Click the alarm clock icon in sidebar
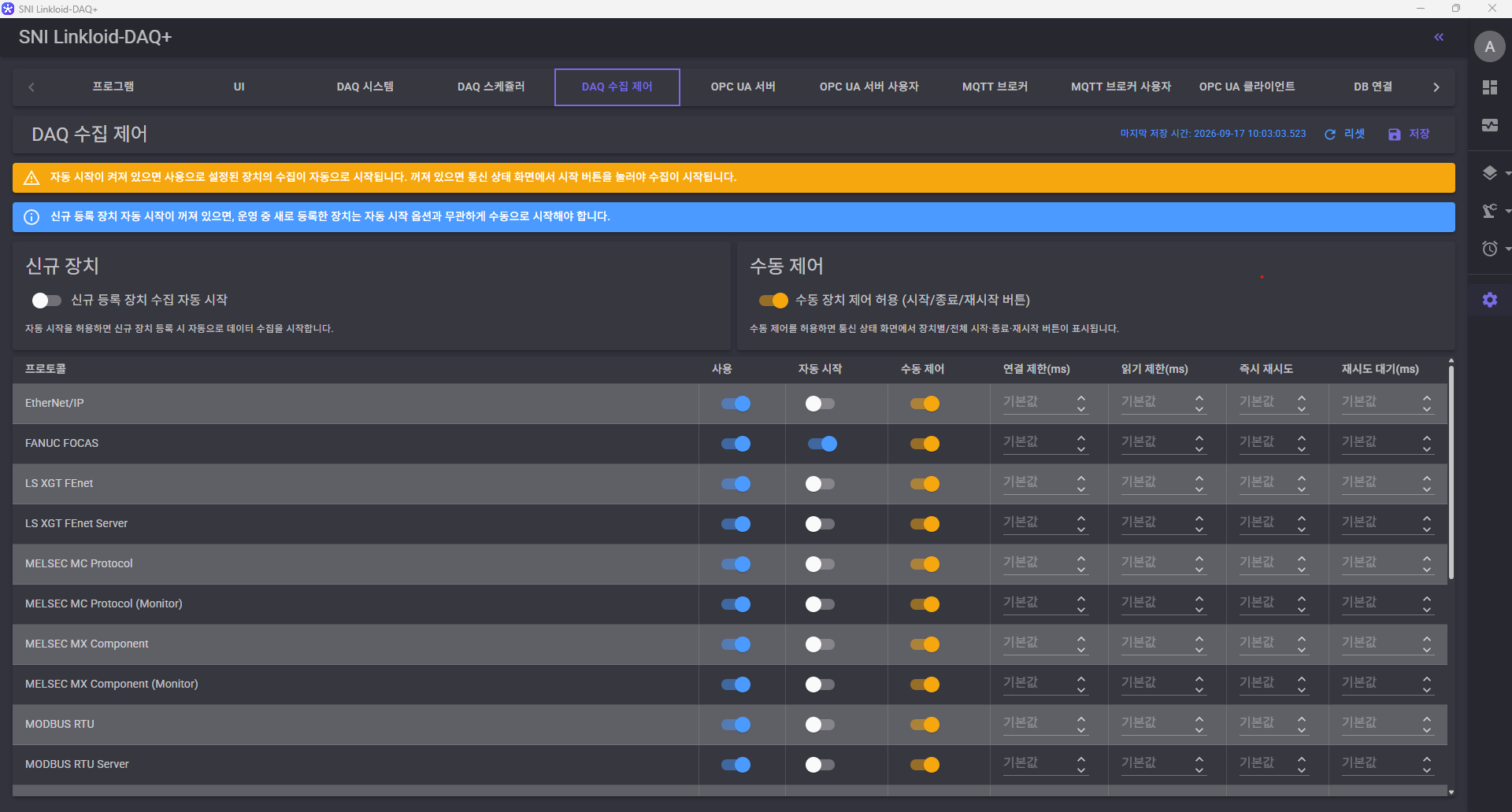Viewport: 1512px width, 812px height. [1489, 249]
